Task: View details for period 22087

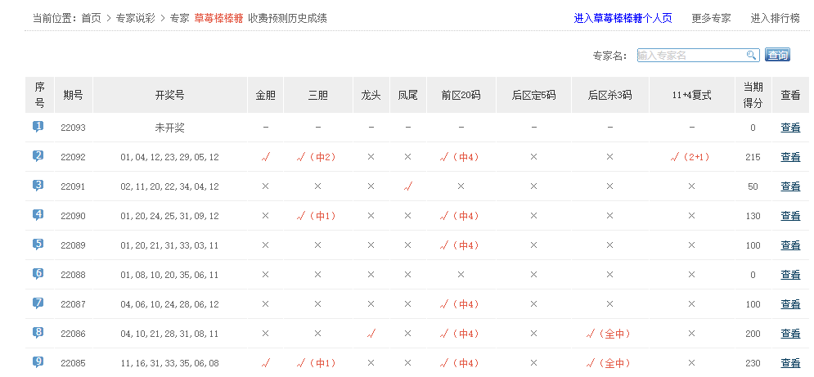Action: coord(790,304)
